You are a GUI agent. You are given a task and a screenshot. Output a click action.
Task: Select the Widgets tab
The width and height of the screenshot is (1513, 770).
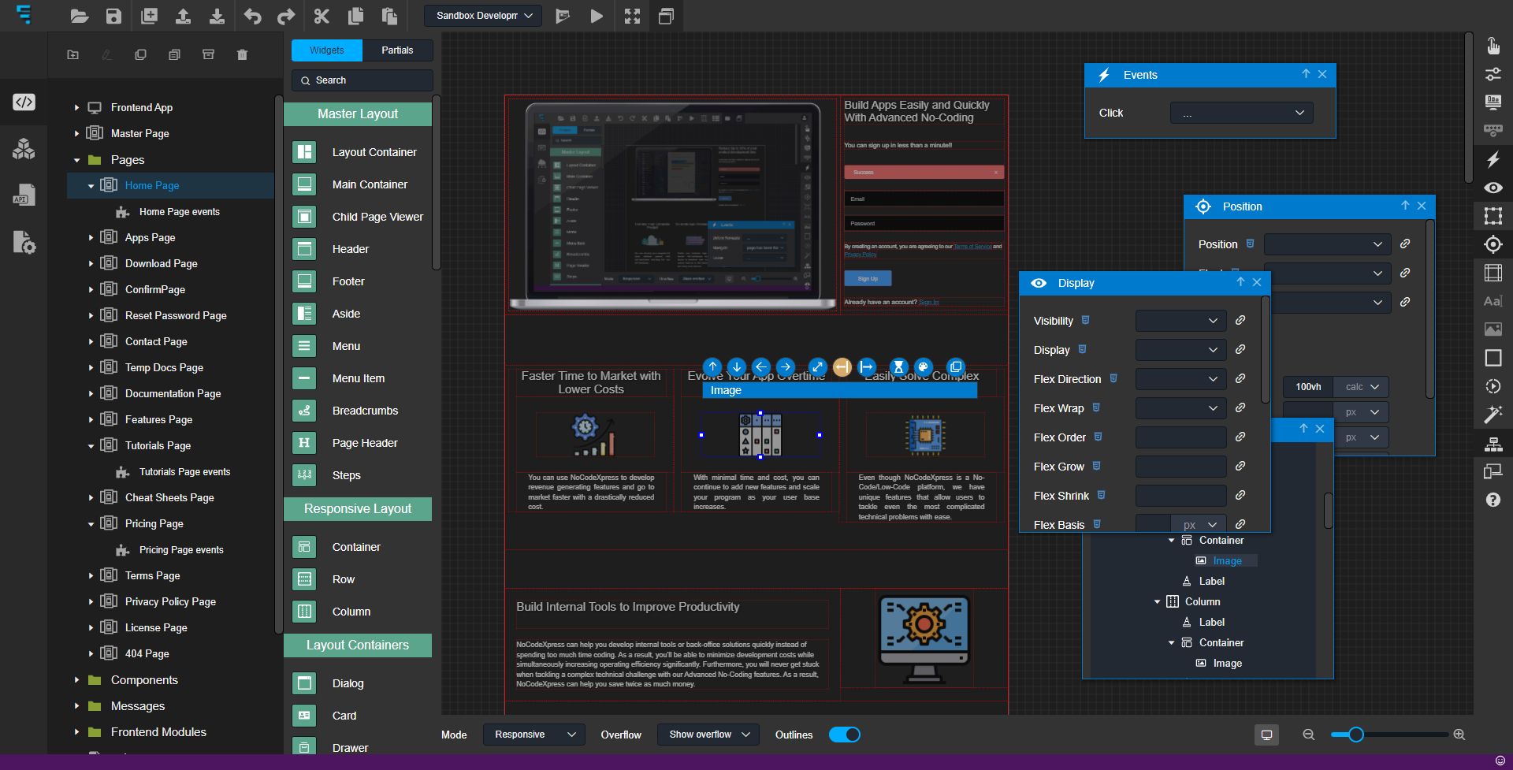pos(326,50)
